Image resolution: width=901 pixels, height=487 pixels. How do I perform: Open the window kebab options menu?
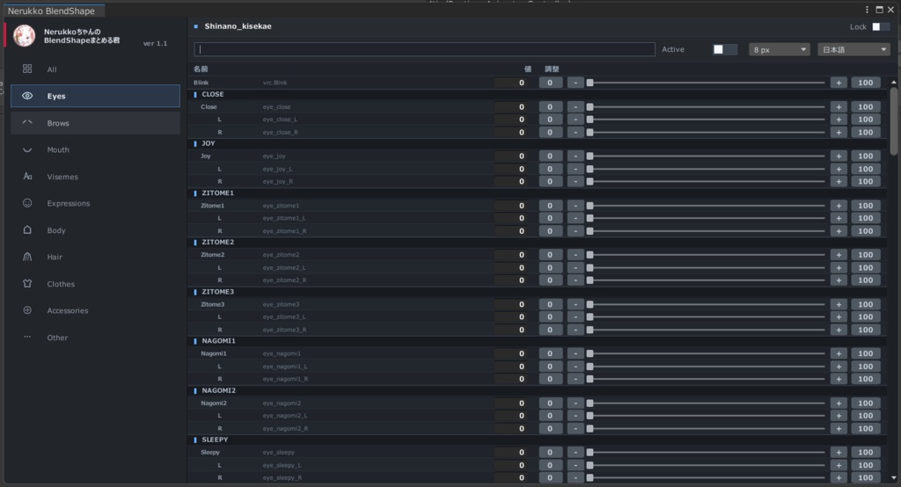click(867, 10)
